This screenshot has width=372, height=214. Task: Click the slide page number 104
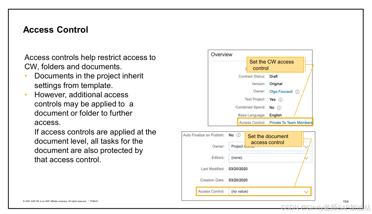coord(346,201)
